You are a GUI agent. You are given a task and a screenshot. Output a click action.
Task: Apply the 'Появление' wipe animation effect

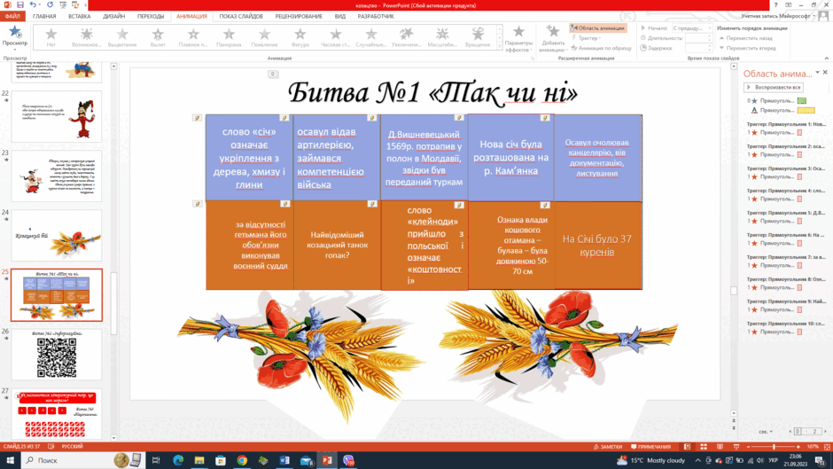click(265, 38)
